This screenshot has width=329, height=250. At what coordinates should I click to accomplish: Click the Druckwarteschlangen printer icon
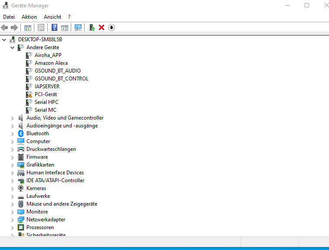[x=20, y=149]
